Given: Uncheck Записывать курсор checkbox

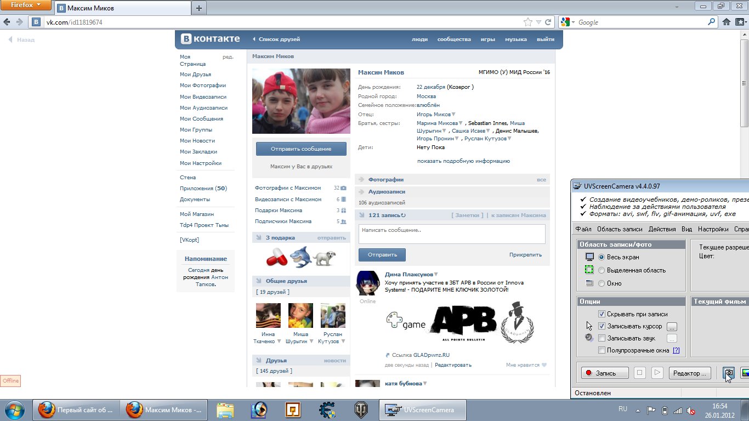Looking at the screenshot, I should tap(602, 326).
